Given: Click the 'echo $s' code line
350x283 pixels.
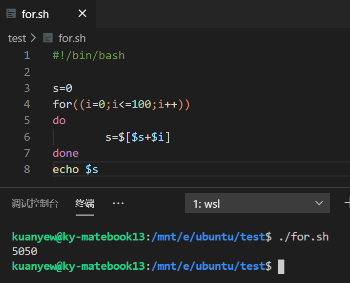Looking at the screenshot, I should point(76,170).
